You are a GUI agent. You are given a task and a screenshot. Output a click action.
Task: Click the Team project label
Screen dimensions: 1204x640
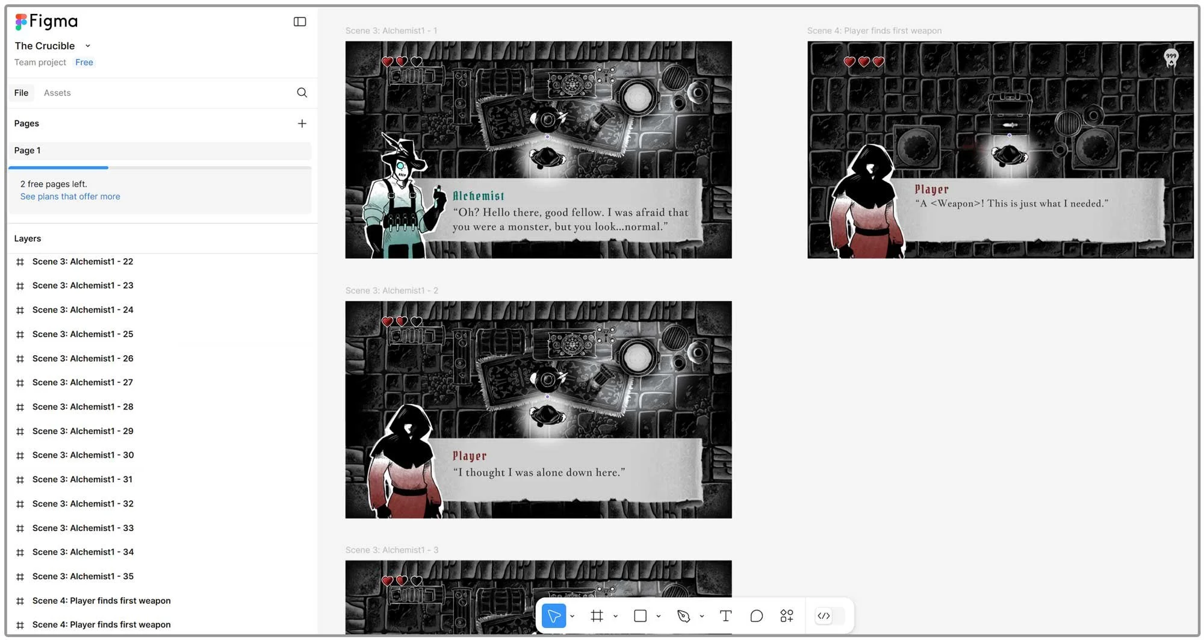pos(40,62)
